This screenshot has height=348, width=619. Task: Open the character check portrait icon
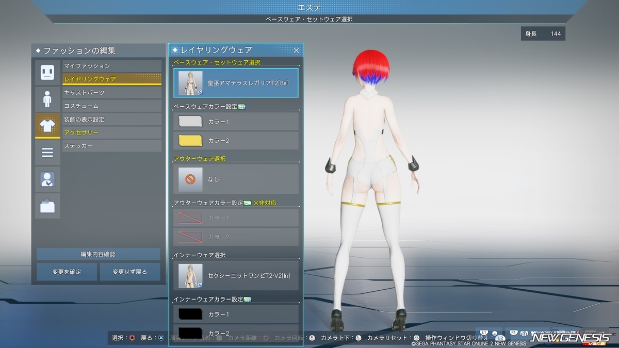(x=47, y=179)
